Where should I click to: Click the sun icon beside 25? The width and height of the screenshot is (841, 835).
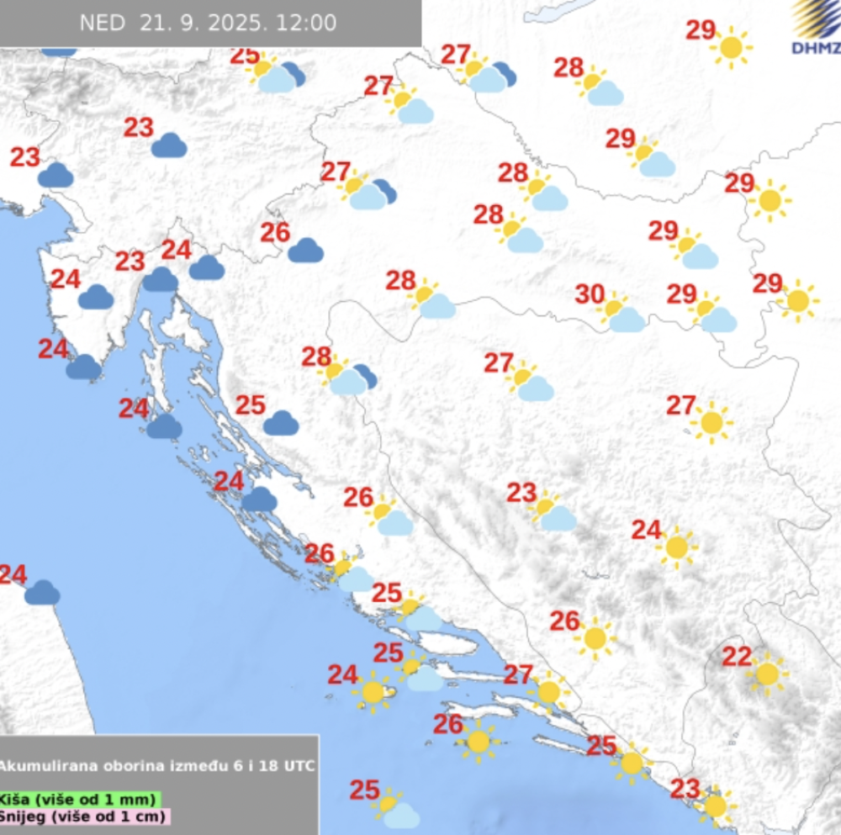(632, 764)
